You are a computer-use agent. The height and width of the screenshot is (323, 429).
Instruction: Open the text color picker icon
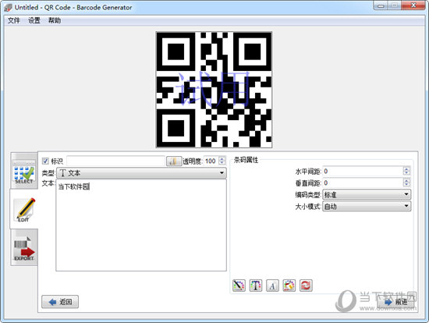point(256,286)
